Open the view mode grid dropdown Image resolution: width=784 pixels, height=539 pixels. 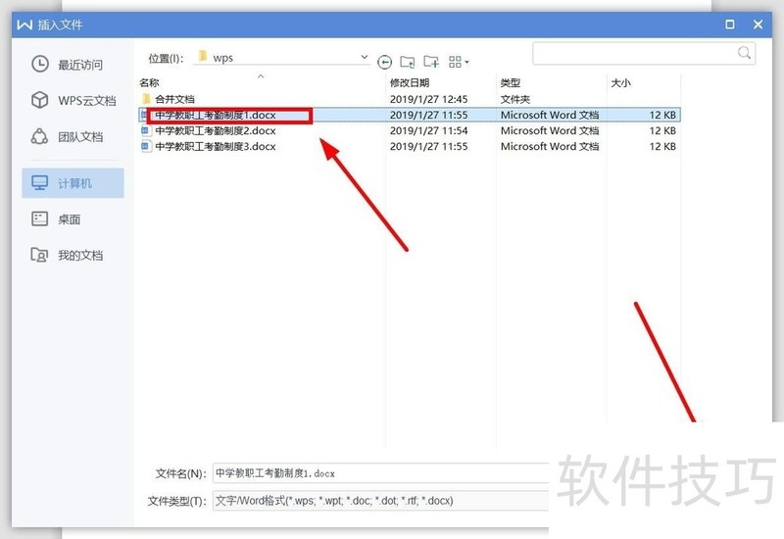(x=459, y=62)
